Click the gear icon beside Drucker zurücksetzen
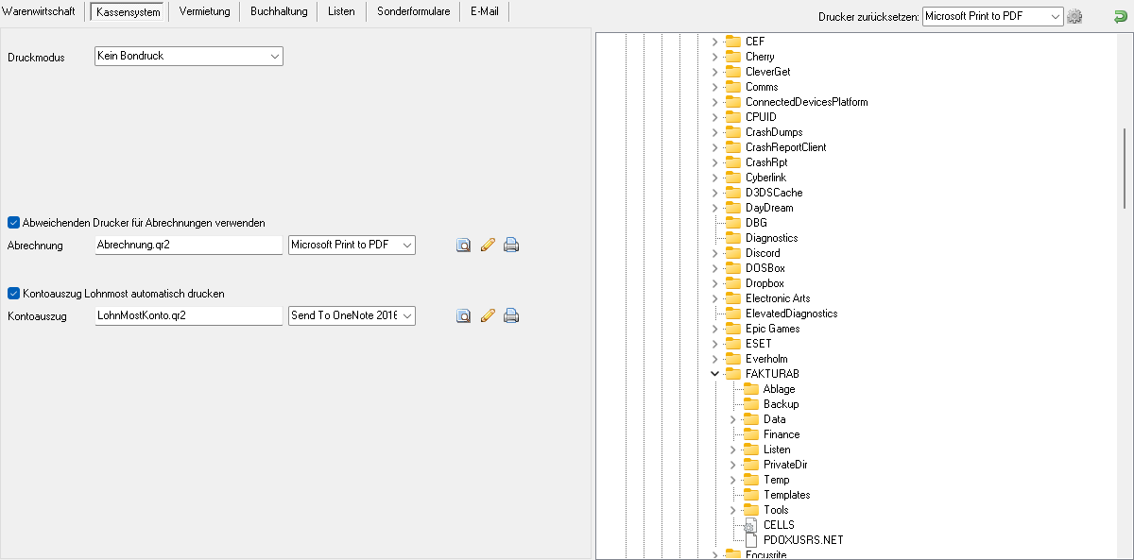Screen dimensions: 1134x560 pyautogui.click(x=1074, y=16)
